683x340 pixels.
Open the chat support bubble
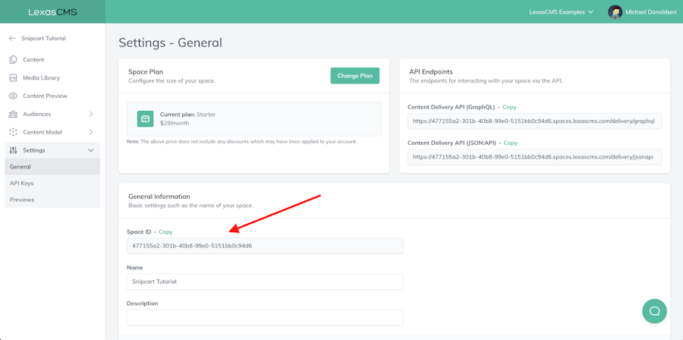[x=654, y=311]
